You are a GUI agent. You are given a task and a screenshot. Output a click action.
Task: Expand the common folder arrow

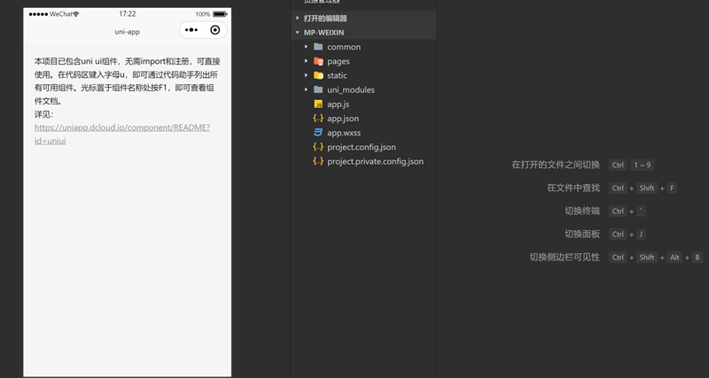tap(307, 47)
